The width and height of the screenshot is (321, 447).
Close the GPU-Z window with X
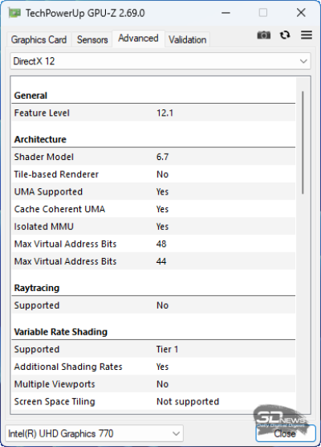(x=301, y=13)
